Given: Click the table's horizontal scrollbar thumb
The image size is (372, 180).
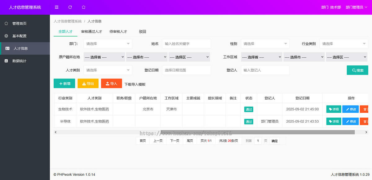Looking at the screenshot, I should 257,132.
